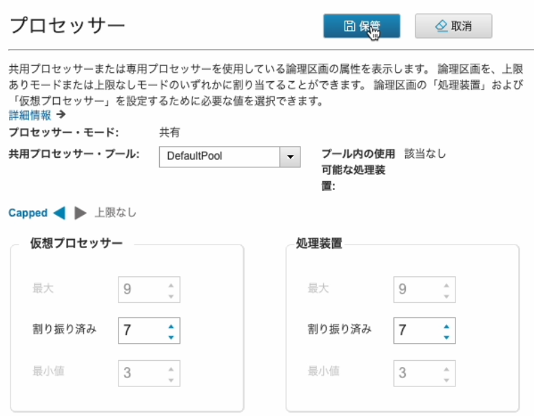Increase 仮想プロセッサー 最大 with up arrow
Viewport: 534px width, 416px height.
pyautogui.click(x=171, y=285)
